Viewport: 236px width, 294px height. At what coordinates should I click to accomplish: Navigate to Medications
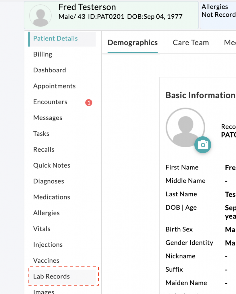coord(52,197)
